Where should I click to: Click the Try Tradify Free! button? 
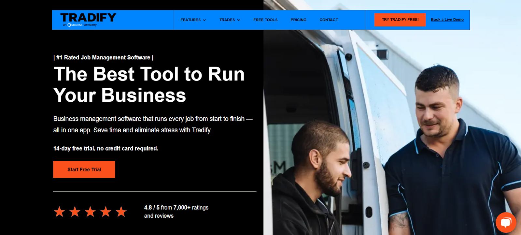[400, 20]
